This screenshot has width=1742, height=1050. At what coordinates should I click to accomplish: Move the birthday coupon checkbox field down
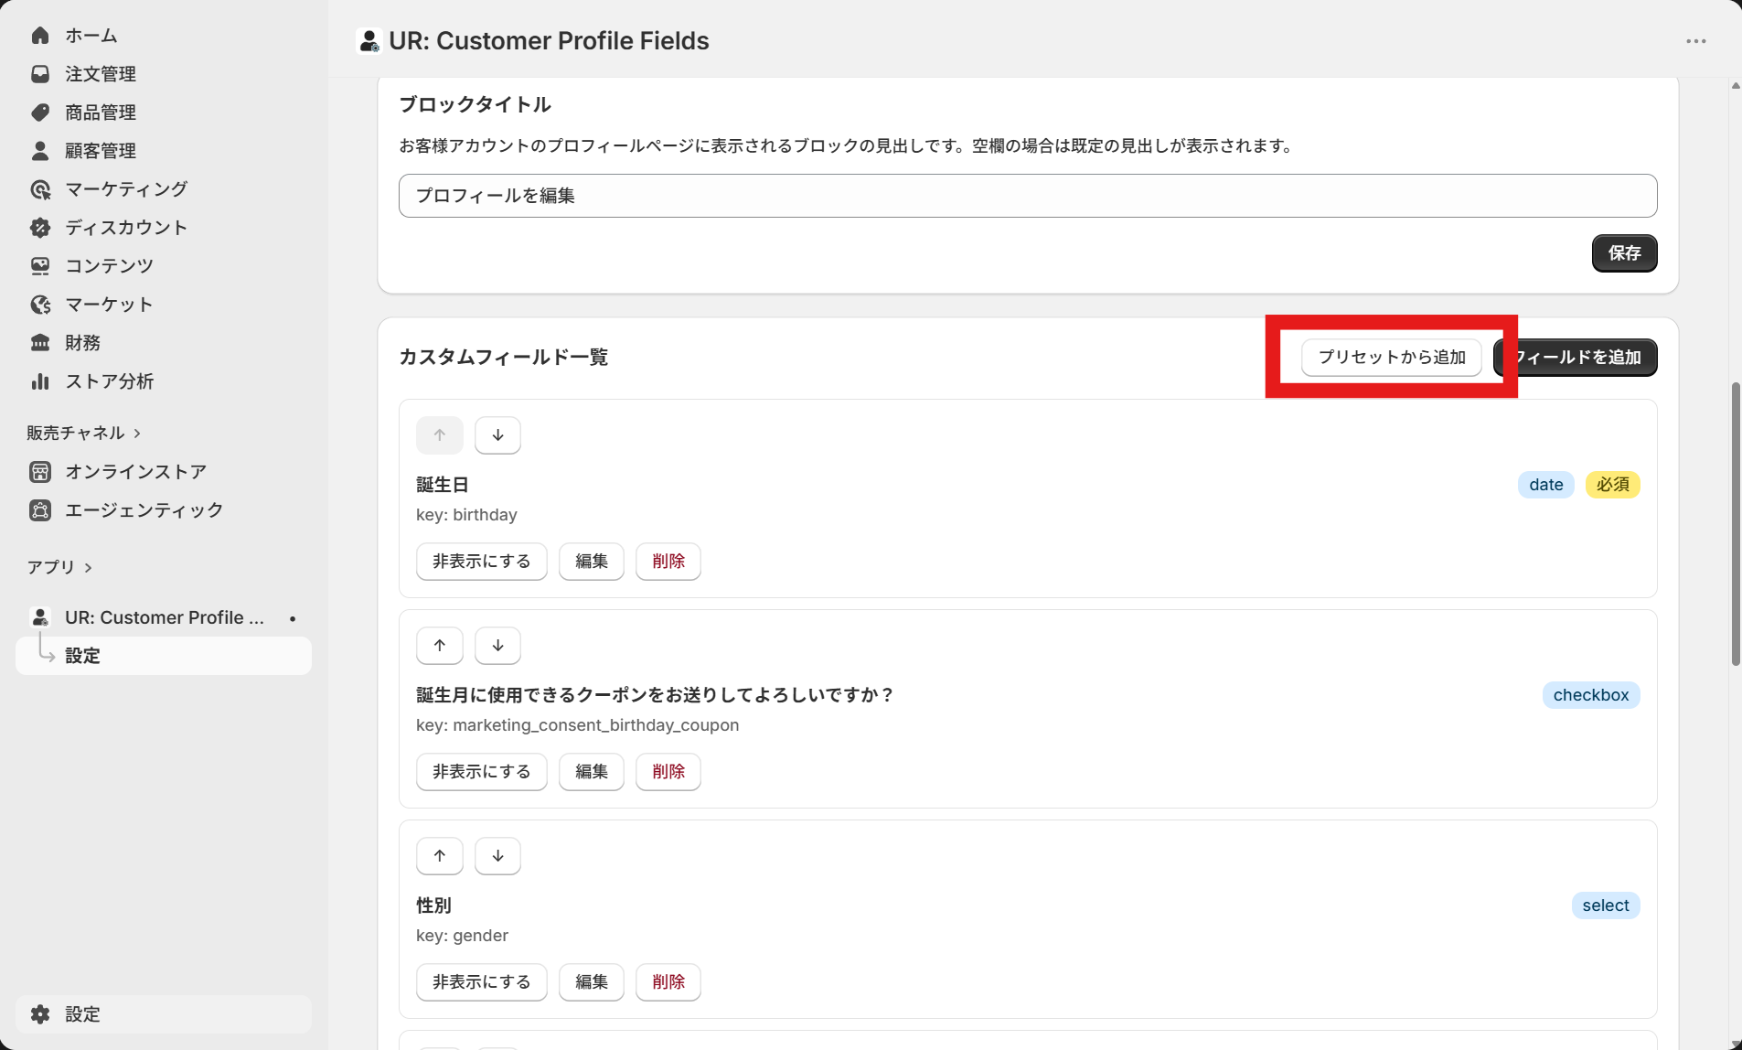pyautogui.click(x=497, y=646)
